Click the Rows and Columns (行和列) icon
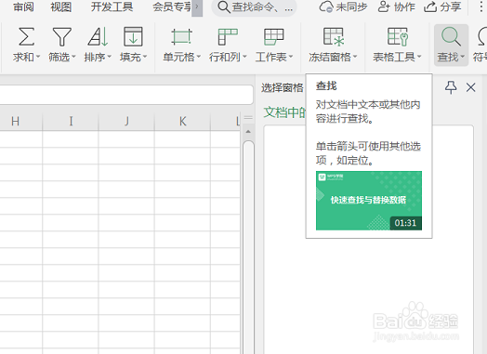The height and width of the screenshot is (354, 487). [228, 36]
